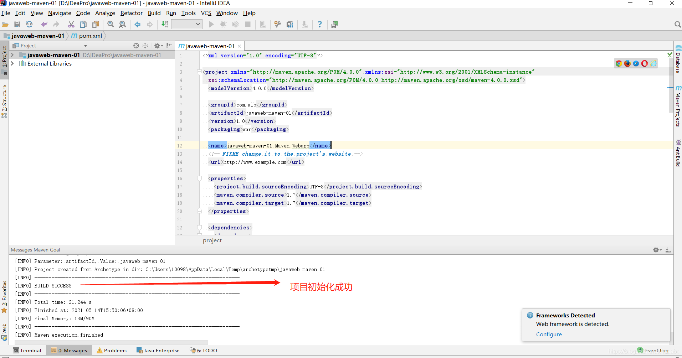Open the Navigate menu

60,13
